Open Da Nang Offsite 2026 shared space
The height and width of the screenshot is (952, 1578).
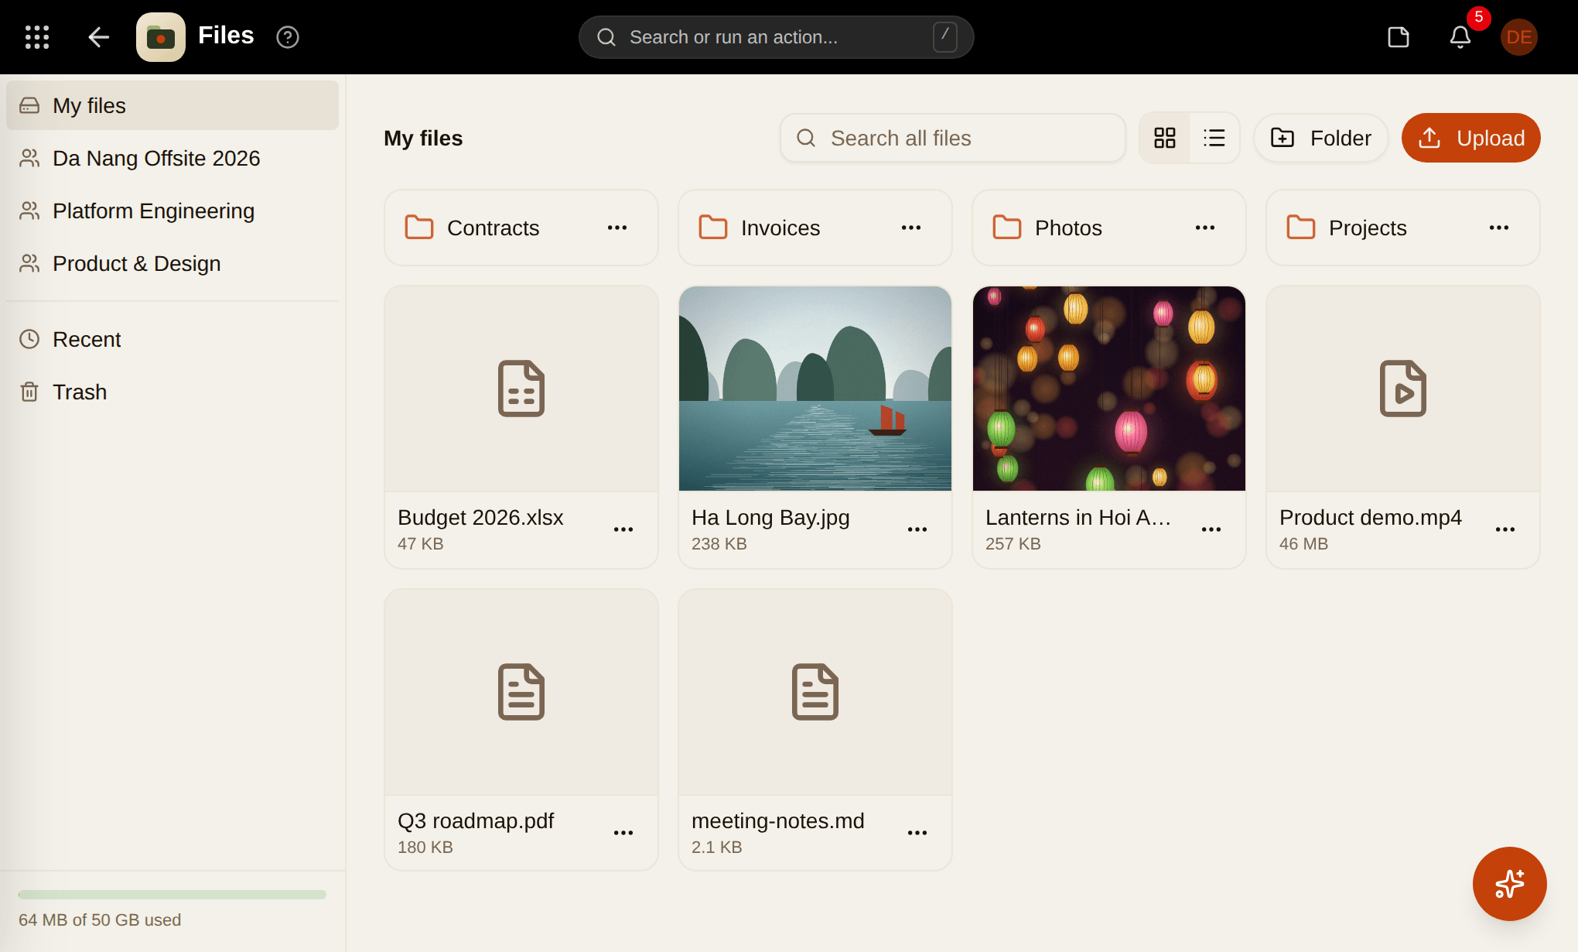coord(172,158)
